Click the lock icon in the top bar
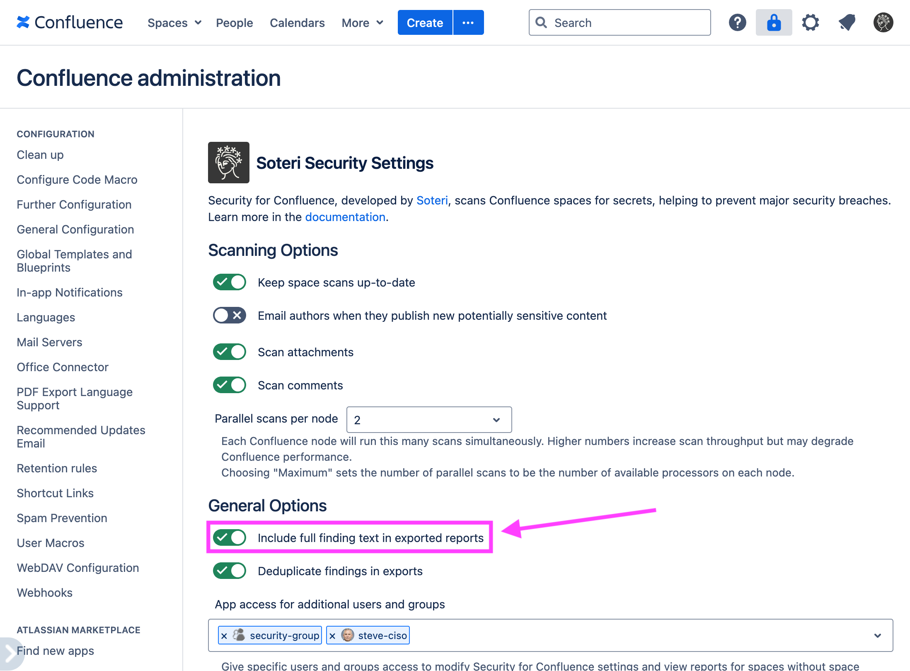Image resolution: width=910 pixels, height=671 pixels. pos(774,22)
